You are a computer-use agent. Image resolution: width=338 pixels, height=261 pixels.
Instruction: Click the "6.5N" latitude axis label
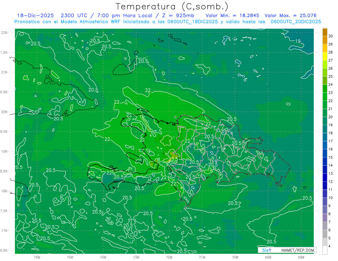coord(4,250)
